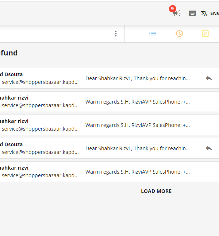
Task: Click the red 9 notification badge
Action: tap(172, 9)
